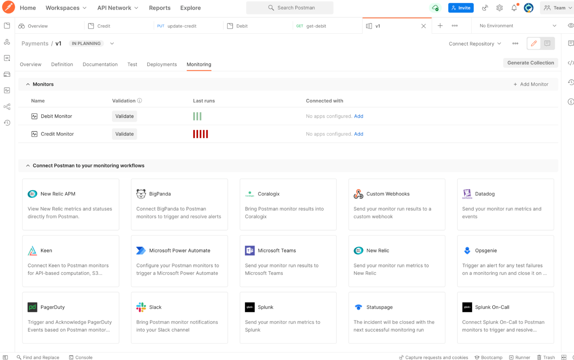
Task: Validate the Debit Monitor
Action: click(124, 116)
